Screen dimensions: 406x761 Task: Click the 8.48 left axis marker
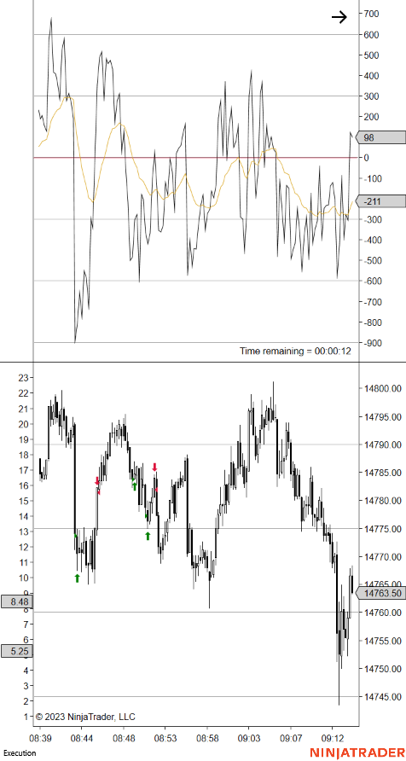click(x=16, y=601)
